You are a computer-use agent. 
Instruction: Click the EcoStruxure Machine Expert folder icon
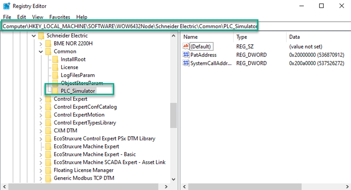[x=48, y=146]
